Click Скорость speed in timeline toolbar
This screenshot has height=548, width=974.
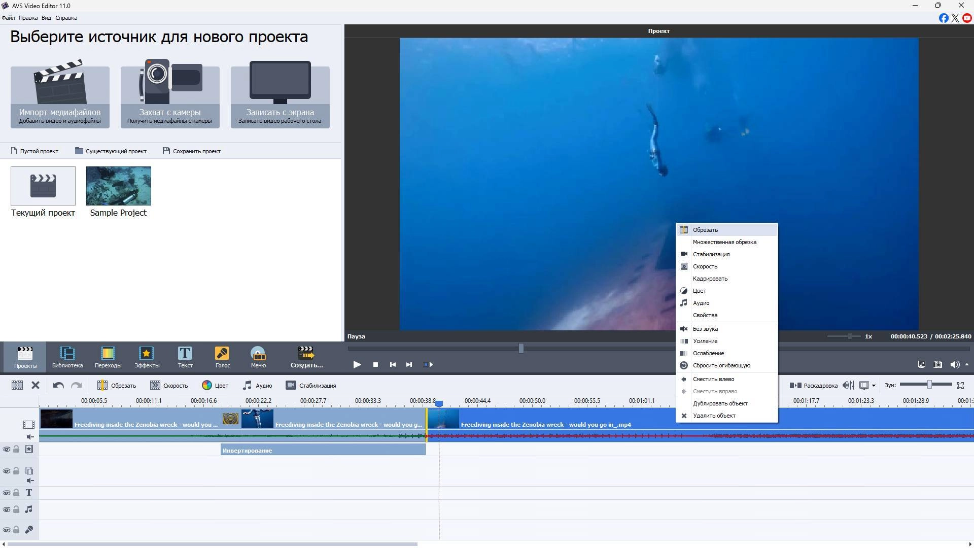(169, 386)
